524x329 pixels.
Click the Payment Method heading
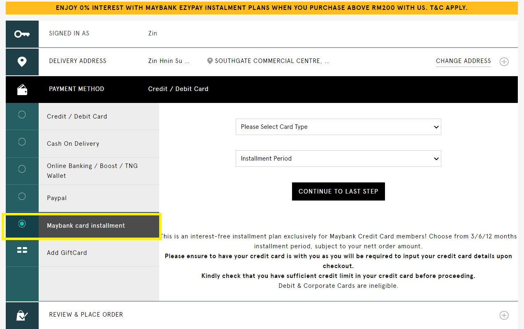[77, 89]
